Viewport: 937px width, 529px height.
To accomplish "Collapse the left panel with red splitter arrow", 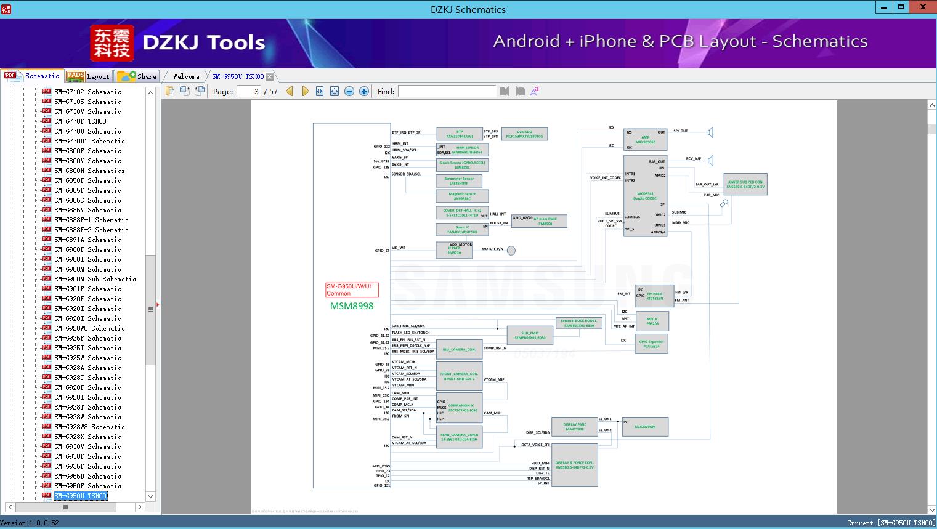I will pos(158,304).
